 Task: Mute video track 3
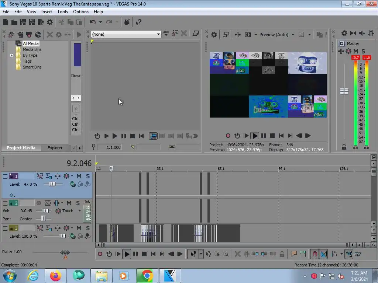pyautogui.click(x=79, y=228)
